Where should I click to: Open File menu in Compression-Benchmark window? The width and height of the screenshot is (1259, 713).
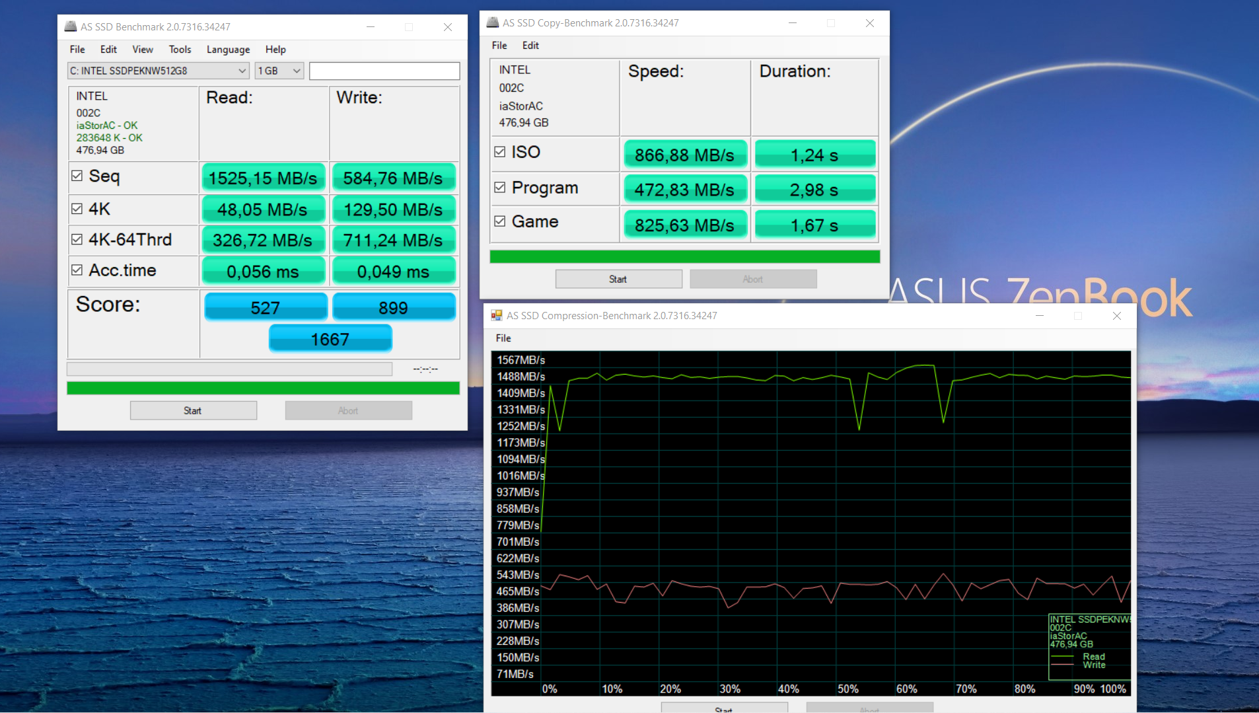click(x=503, y=338)
